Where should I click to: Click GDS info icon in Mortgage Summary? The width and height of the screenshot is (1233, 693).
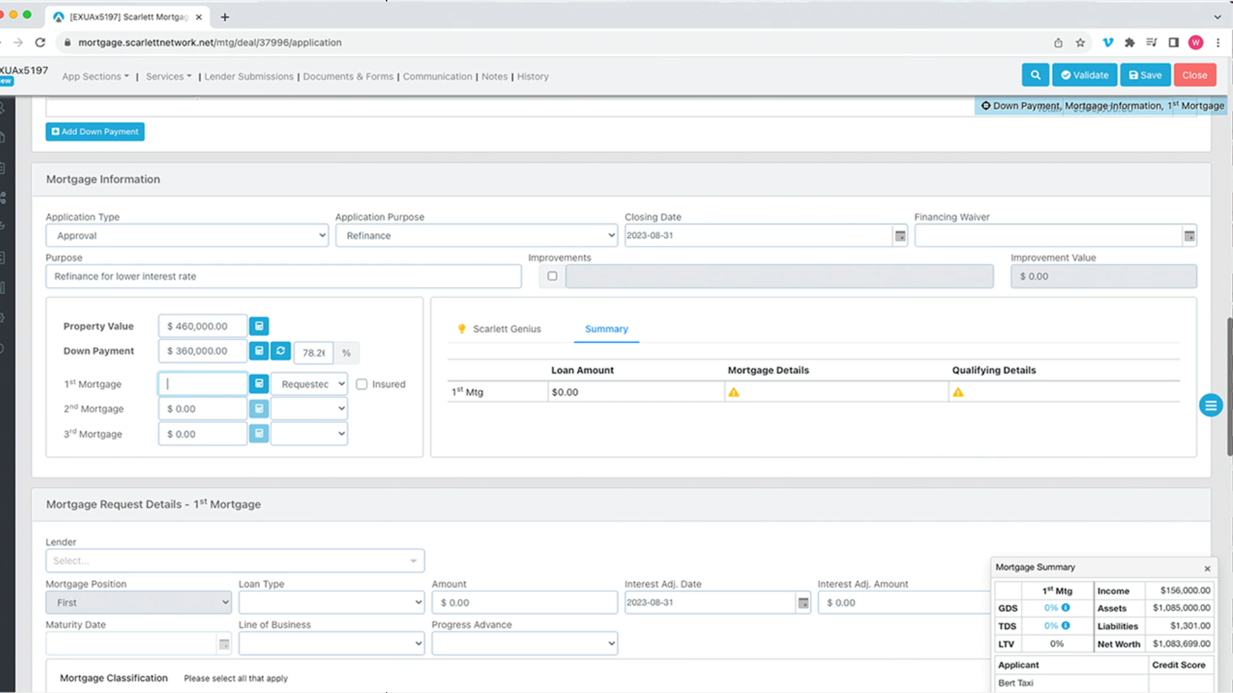tap(1065, 608)
